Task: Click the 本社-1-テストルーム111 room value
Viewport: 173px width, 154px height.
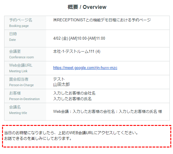Action: click(x=77, y=51)
